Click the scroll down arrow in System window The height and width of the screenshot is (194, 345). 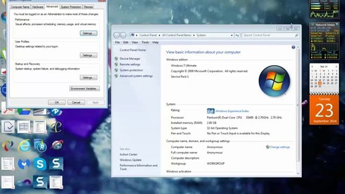click(x=298, y=174)
